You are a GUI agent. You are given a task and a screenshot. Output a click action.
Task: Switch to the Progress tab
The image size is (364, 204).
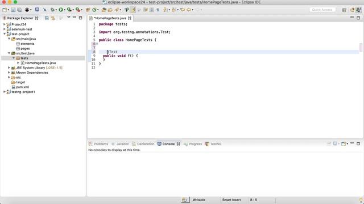coord(193,144)
